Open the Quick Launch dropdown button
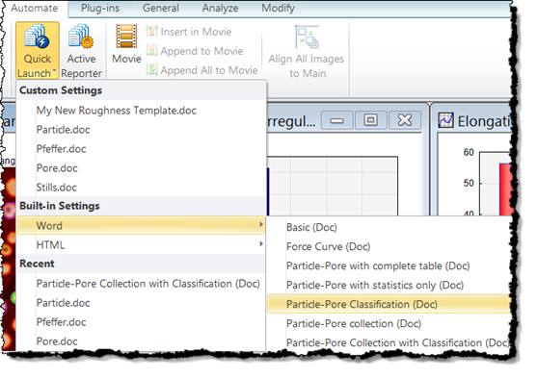This screenshot has width=537, height=378. (x=38, y=51)
